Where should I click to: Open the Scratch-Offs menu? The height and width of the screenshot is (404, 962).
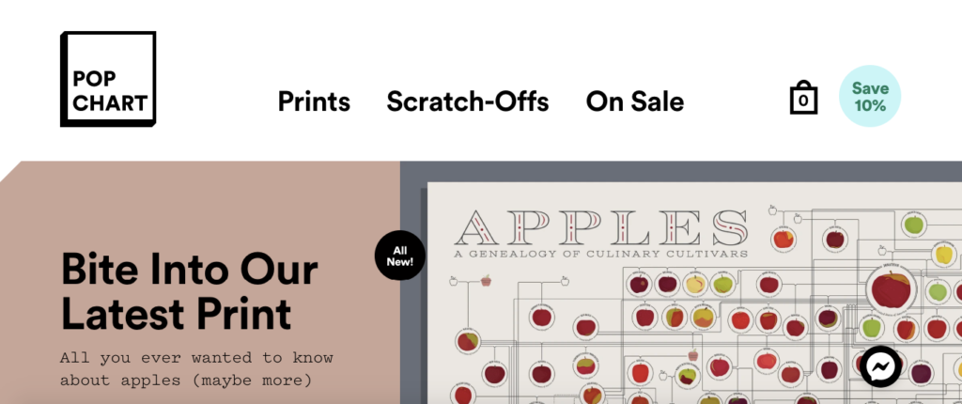coord(468,101)
